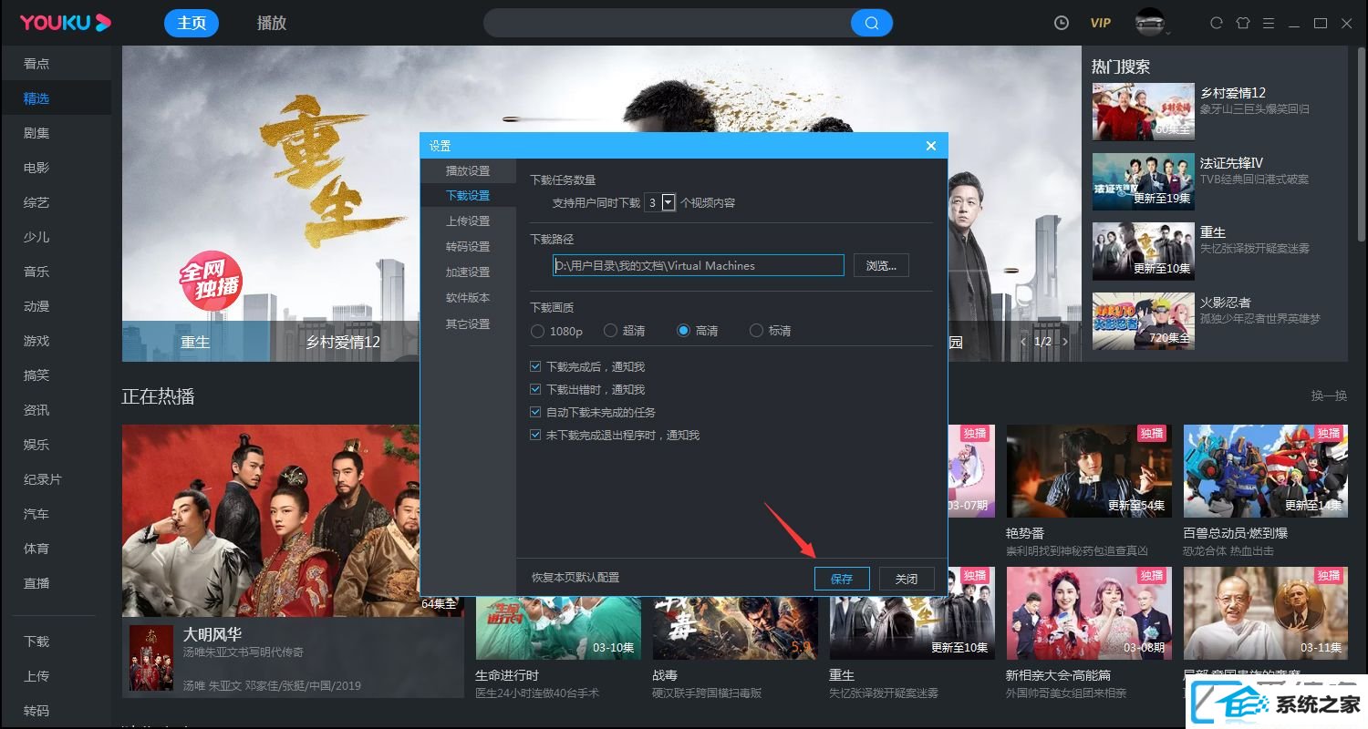The image size is (1368, 729).
Task: Click the download path input field
Action: point(699,265)
